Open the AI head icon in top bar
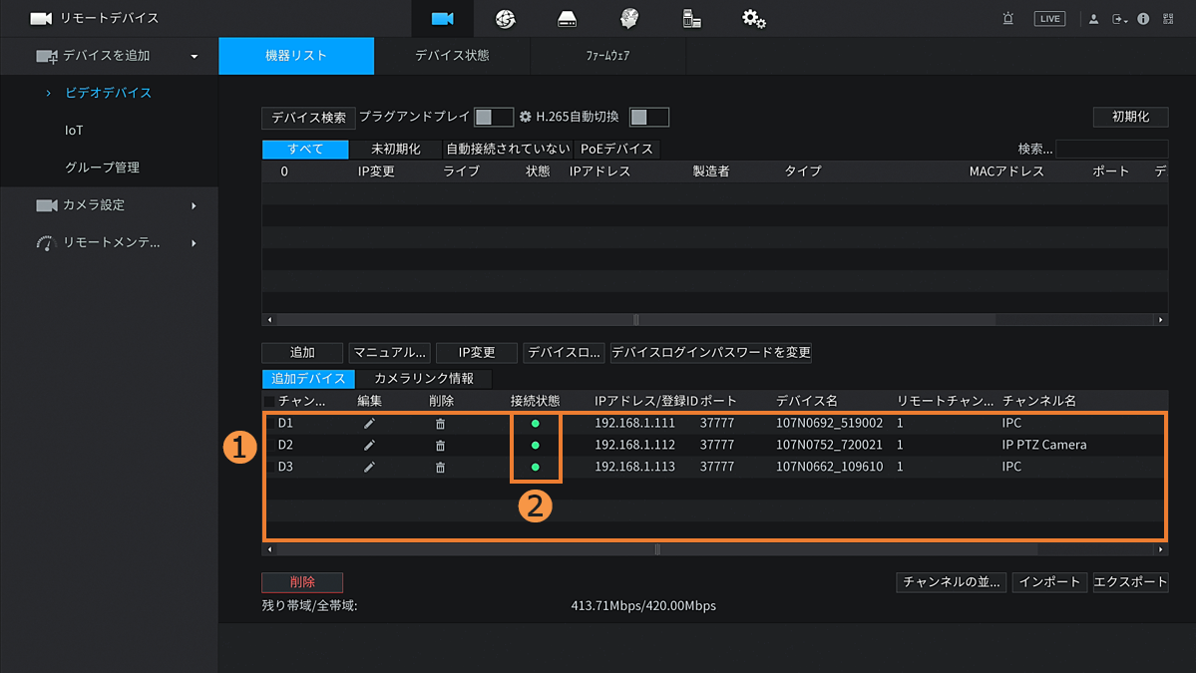This screenshot has height=673, width=1196. (628, 19)
